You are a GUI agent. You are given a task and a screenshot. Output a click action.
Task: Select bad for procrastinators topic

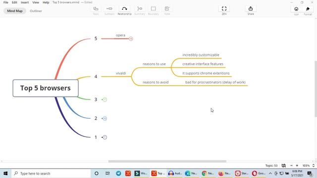[x=215, y=83]
